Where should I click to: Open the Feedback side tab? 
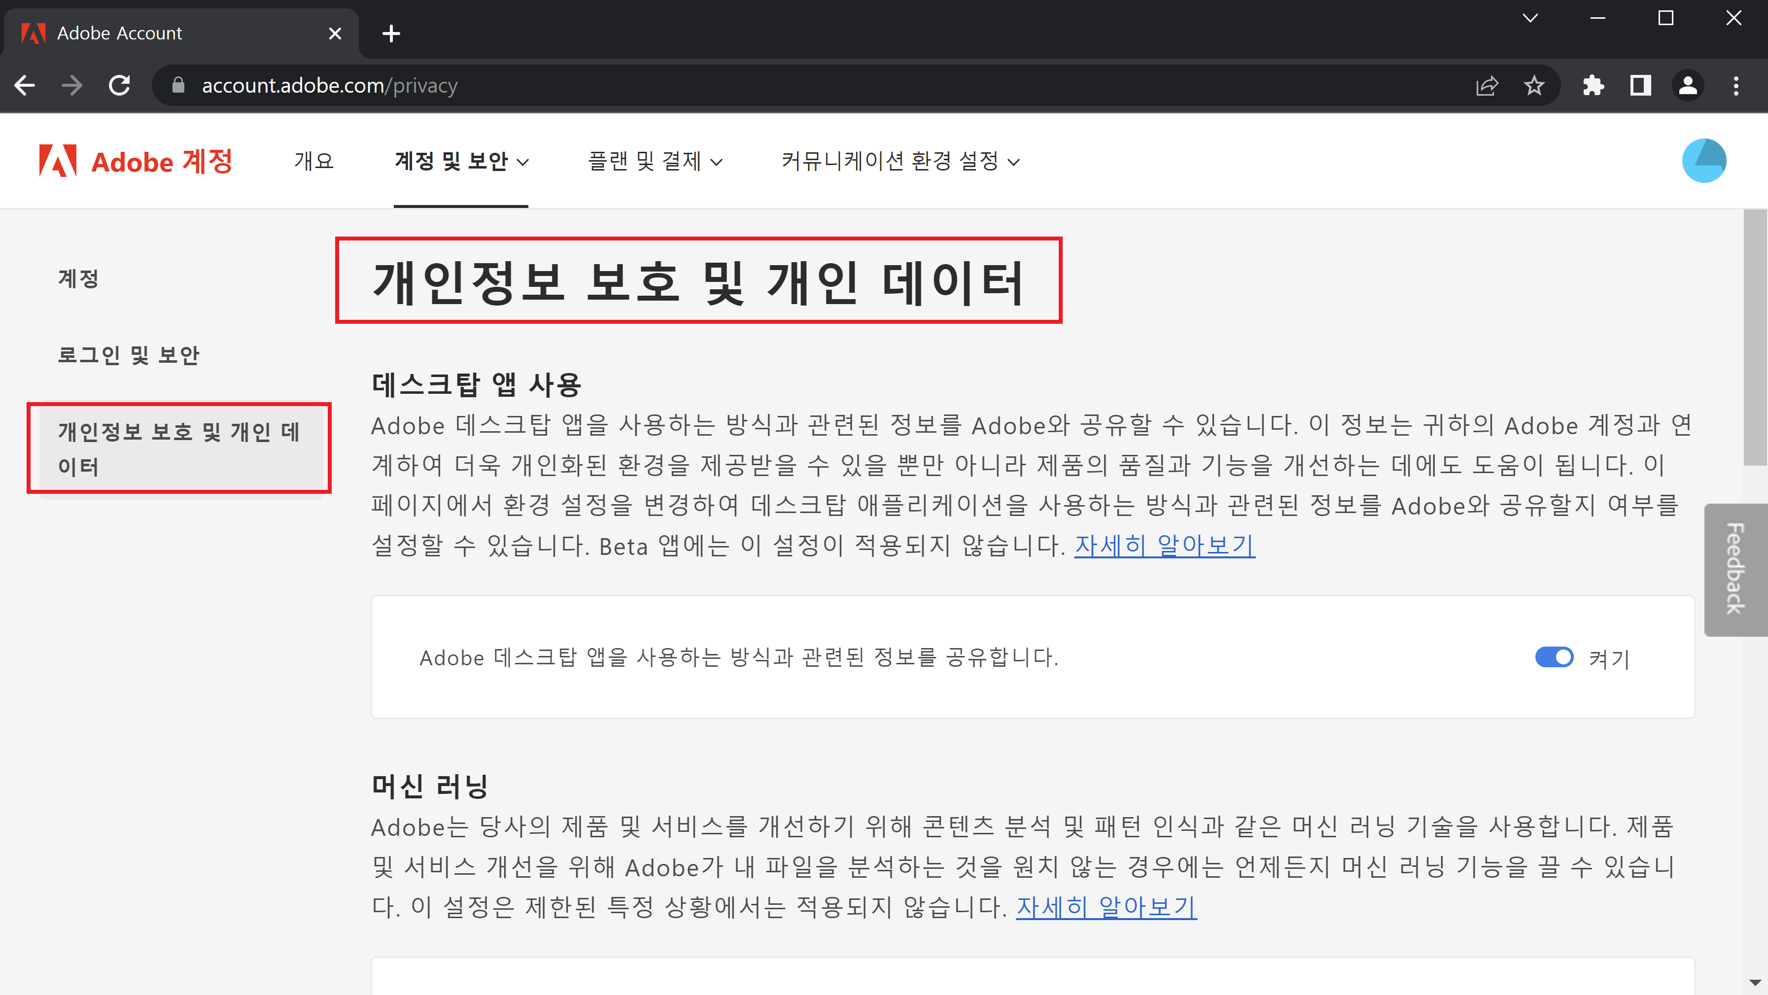point(1735,569)
